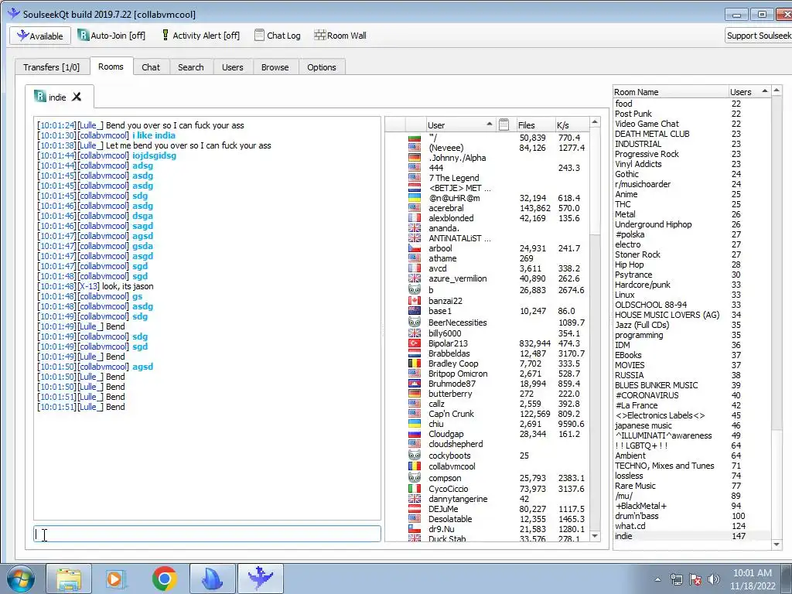
Task: Click X-13 username in chat
Action: tap(88, 286)
